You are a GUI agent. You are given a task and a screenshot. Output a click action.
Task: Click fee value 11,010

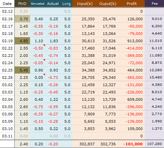point(156,41)
